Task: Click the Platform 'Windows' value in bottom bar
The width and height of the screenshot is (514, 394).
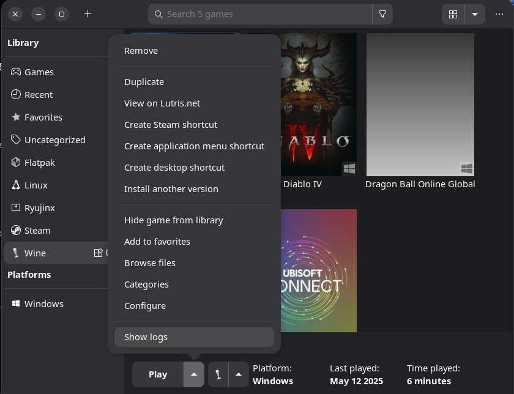Action: click(x=273, y=381)
